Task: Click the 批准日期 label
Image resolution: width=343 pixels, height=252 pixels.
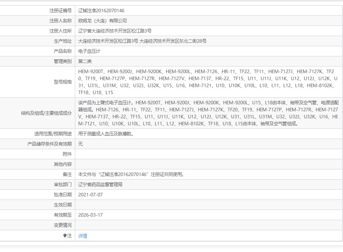Action: tap(63, 195)
